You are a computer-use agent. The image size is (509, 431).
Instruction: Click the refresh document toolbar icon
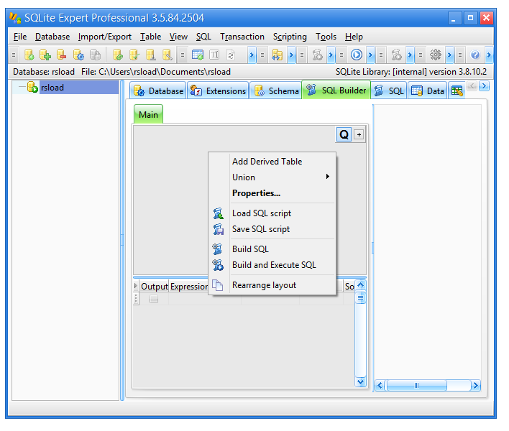231,55
